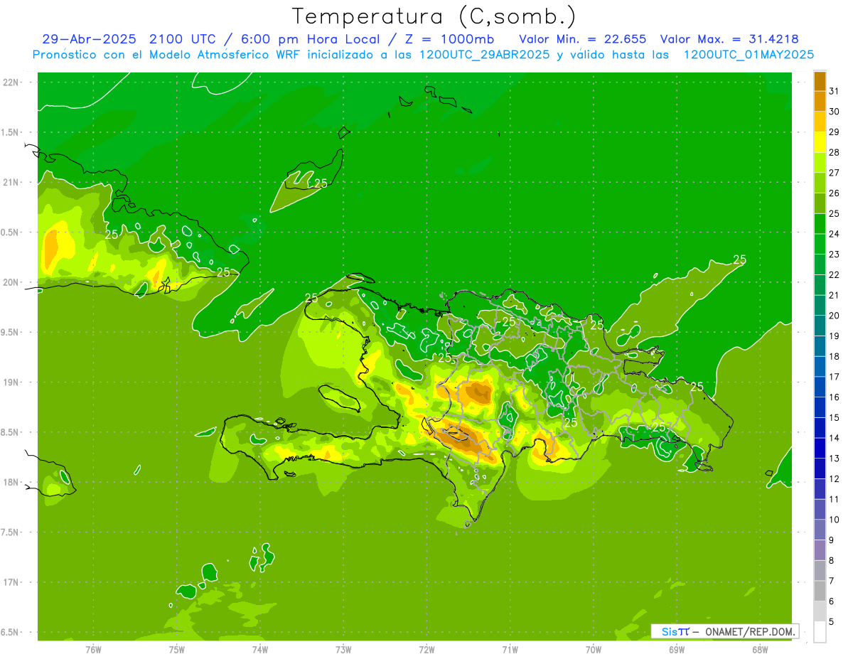Viewport: 853px width, 659px height.
Task: Click the "19N" latitude axis label
Action: [11, 382]
